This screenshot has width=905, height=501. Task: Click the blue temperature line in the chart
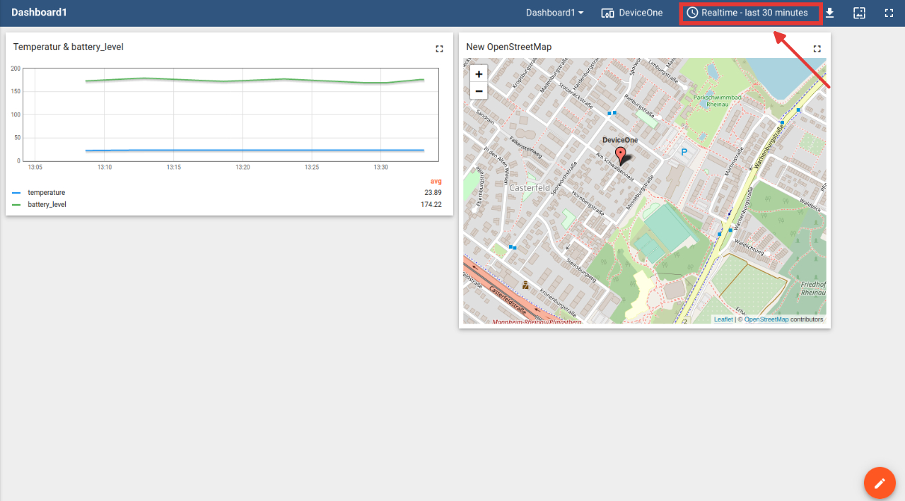(255, 151)
